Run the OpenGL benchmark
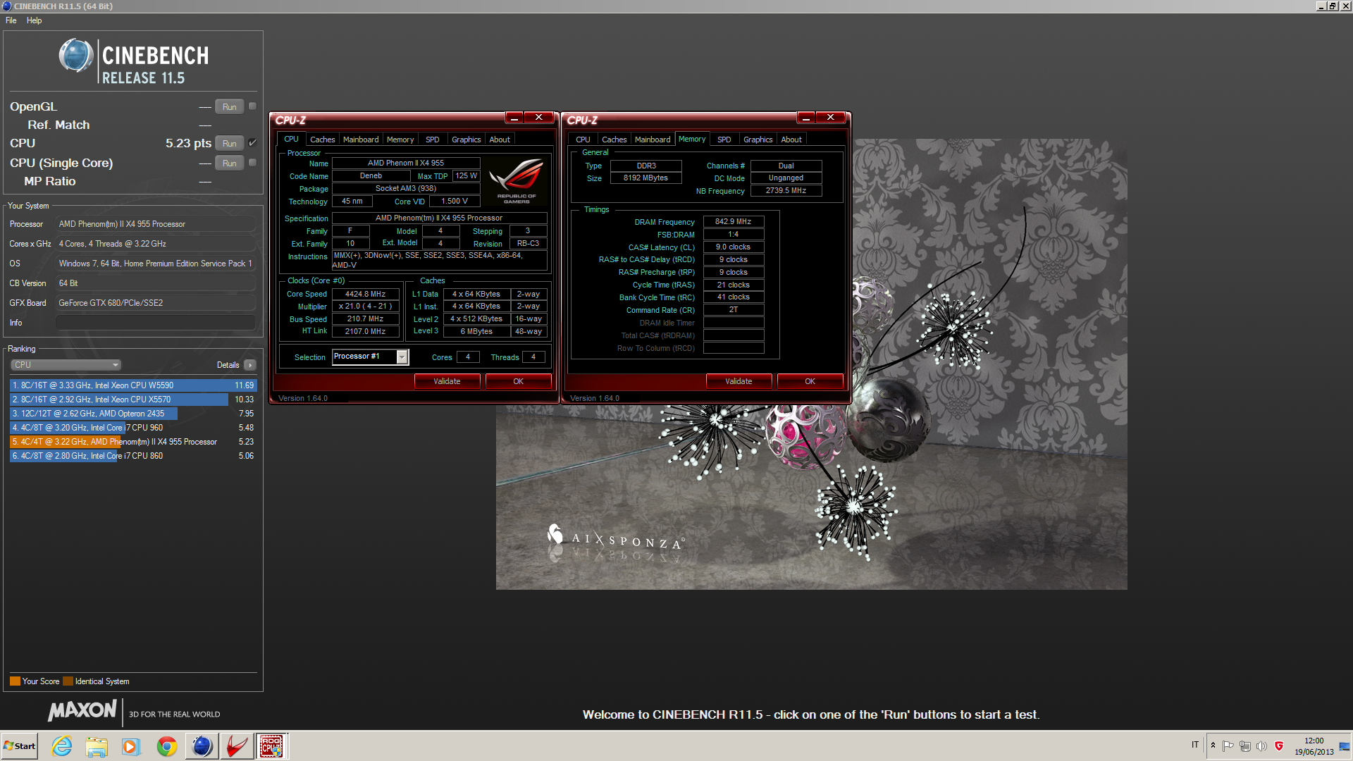This screenshot has width=1353, height=761. tap(230, 107)
